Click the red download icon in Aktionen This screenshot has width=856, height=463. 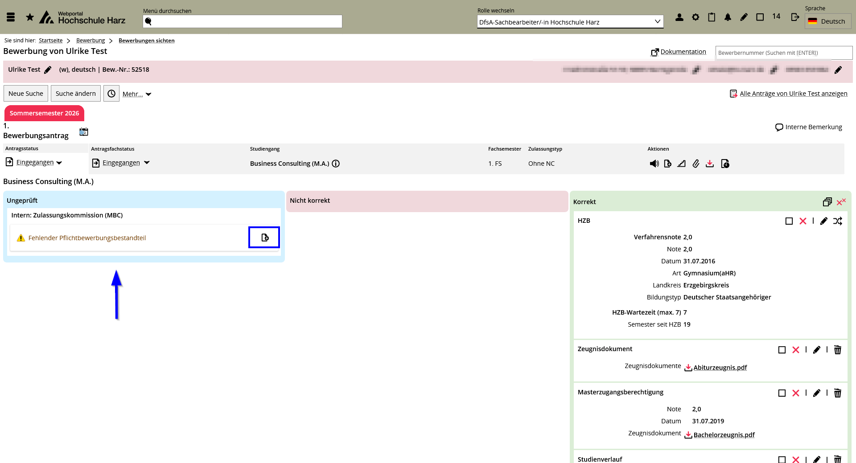(x=710, y=164)
